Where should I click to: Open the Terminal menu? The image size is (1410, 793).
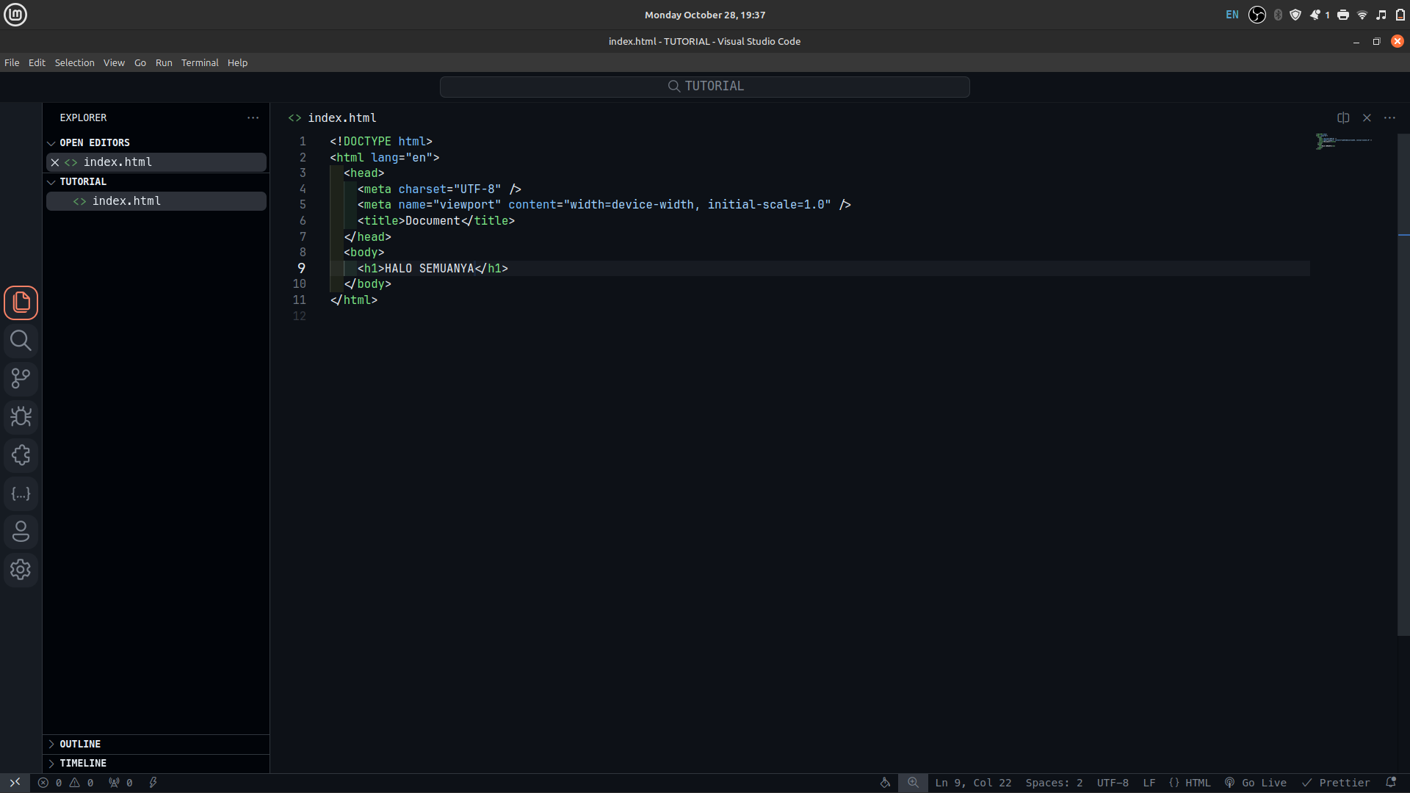coord(200,62)
